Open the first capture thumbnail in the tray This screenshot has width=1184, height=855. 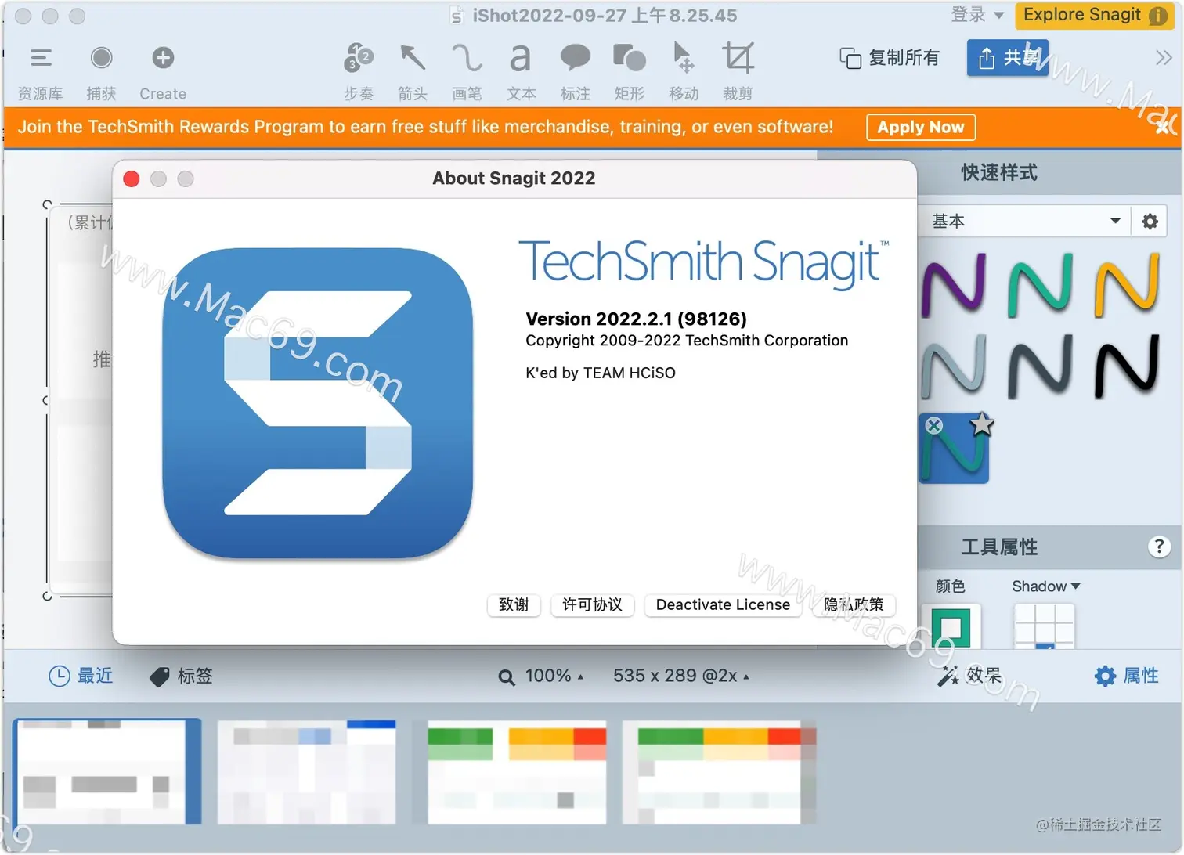click(106, 771)
